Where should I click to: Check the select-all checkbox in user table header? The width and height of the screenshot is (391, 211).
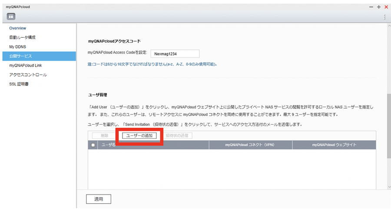click(x=93, y=145)
